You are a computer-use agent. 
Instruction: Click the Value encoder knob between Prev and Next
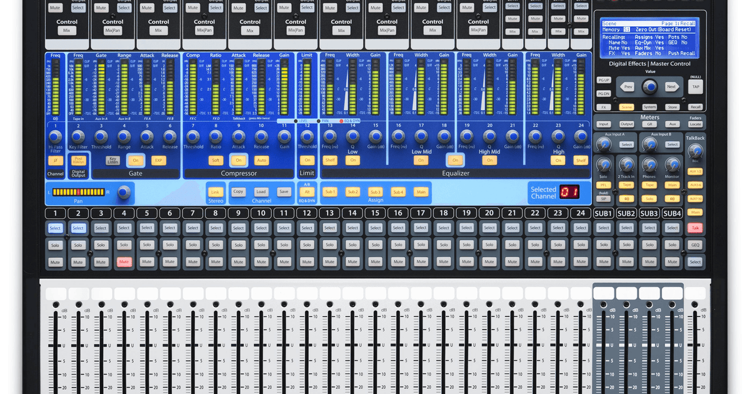(x=650, y=87)
